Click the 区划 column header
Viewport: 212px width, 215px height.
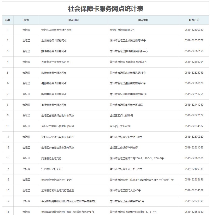pyautogui.click(x=26, y=20)
